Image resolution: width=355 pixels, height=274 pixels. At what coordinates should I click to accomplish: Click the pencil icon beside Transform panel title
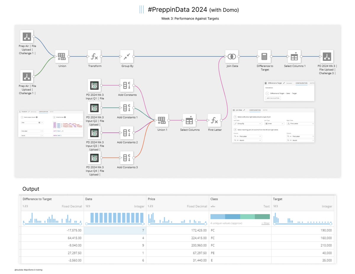click(29, 112)
